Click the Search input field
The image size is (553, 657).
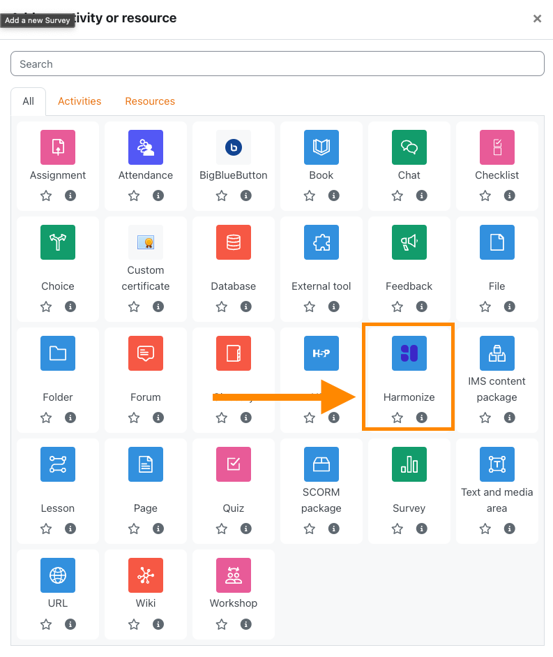[277, 64]
